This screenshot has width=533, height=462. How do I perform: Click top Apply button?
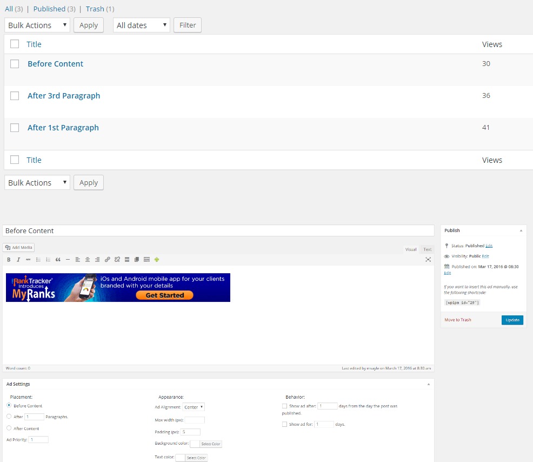tap(88, 25)
